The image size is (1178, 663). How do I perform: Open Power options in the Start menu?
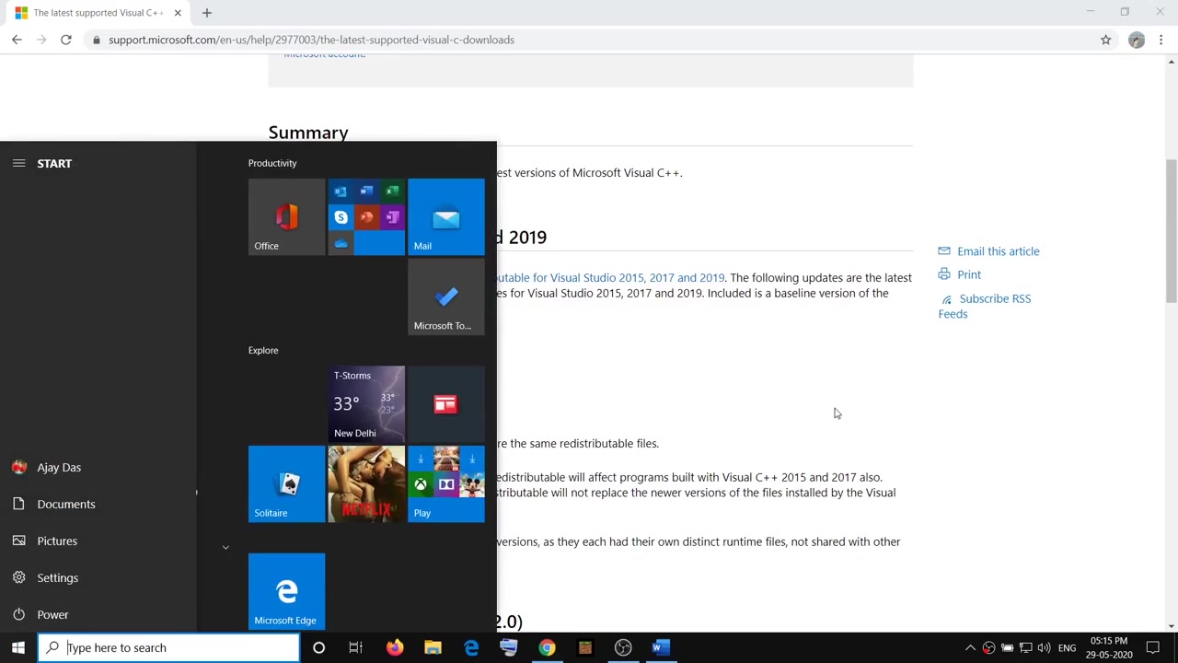click(x=52, y=614)
